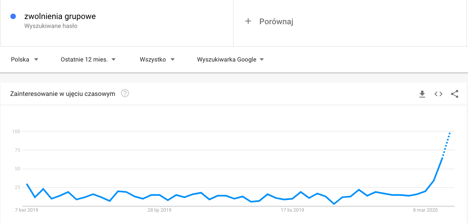The height and width of the screenshot is (223, 468).
Task: Open help for Zainteresowanie w ujęciu czasowym
Action: coord(125,94)
